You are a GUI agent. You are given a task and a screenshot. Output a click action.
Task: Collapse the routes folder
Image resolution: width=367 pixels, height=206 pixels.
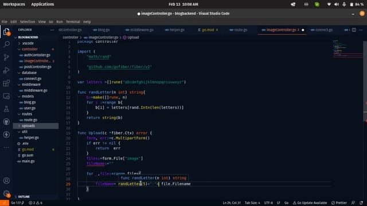(27, 114)
